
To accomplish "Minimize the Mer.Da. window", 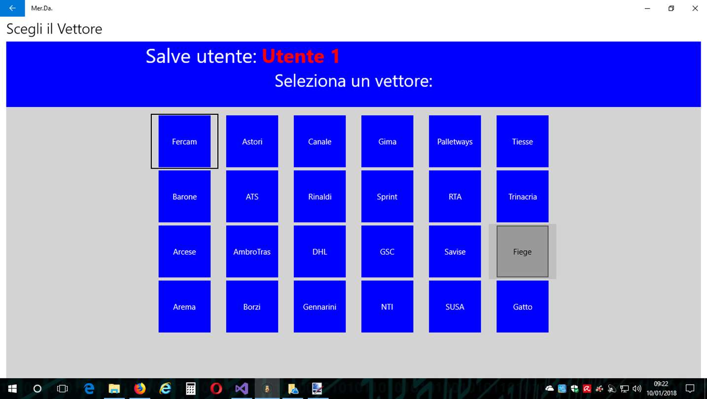I will (647, 8).
